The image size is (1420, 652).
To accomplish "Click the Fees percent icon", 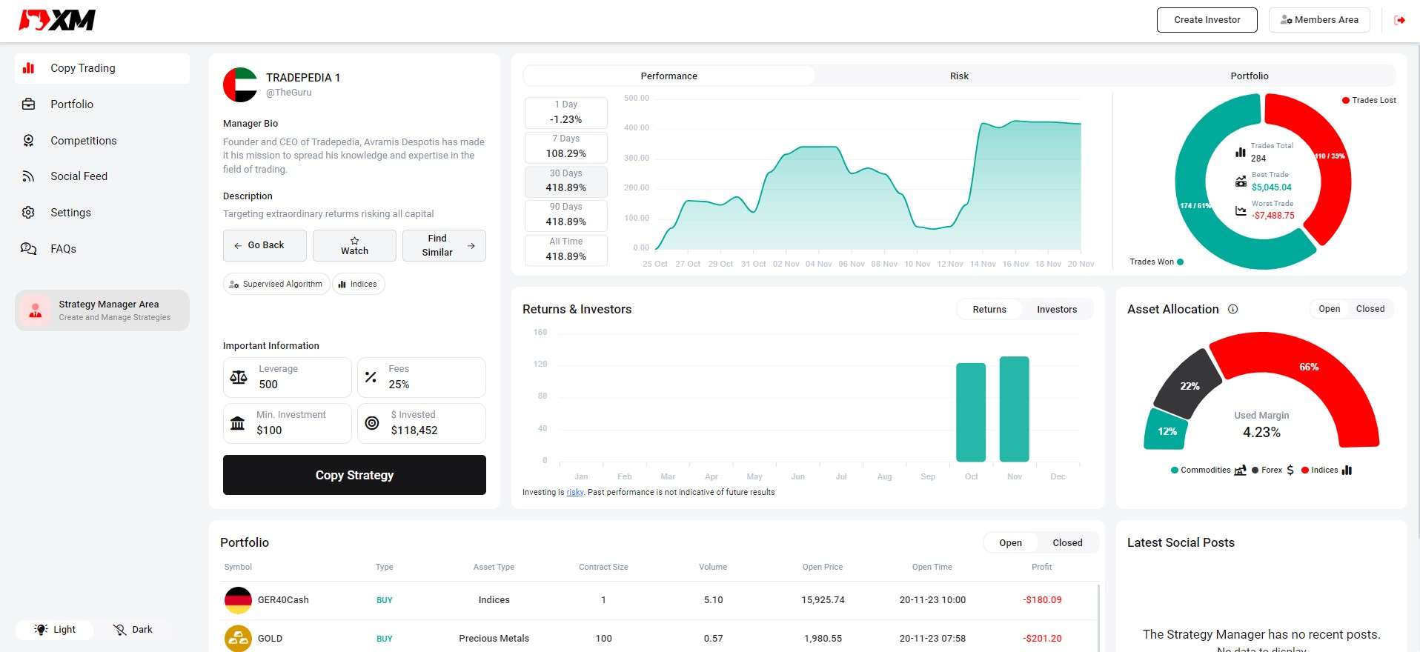I will pos(371,377).
